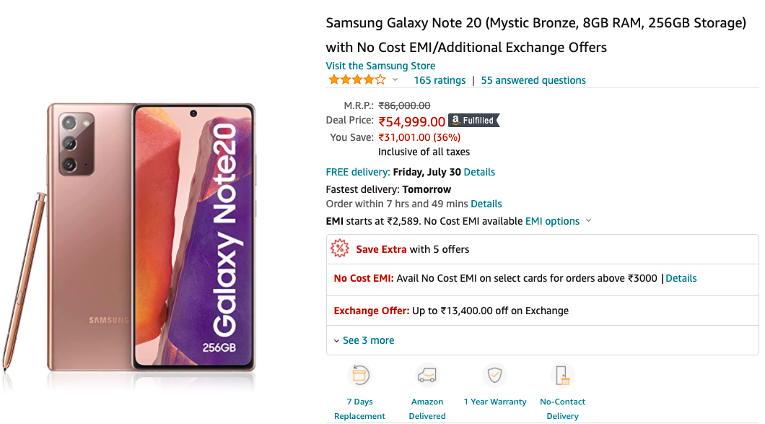Click the No-Contact Delivery icon

(563, 375)
